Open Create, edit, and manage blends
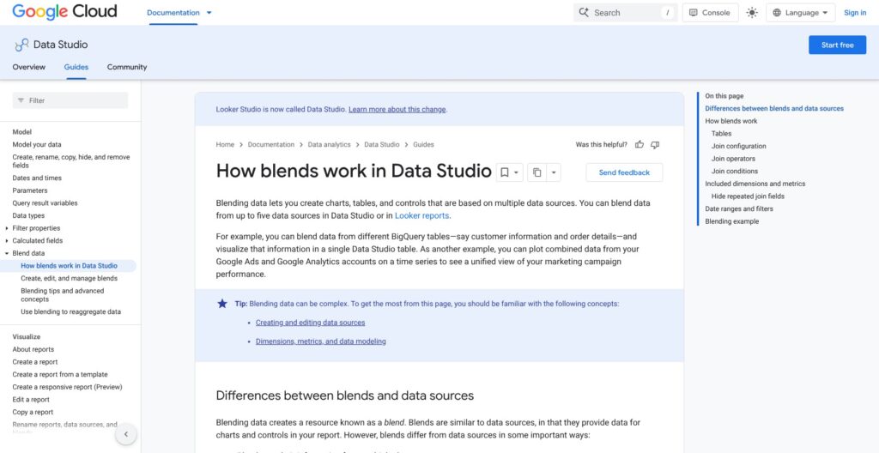Viewport: 879px width, 453px height. (x=69, y=278)
